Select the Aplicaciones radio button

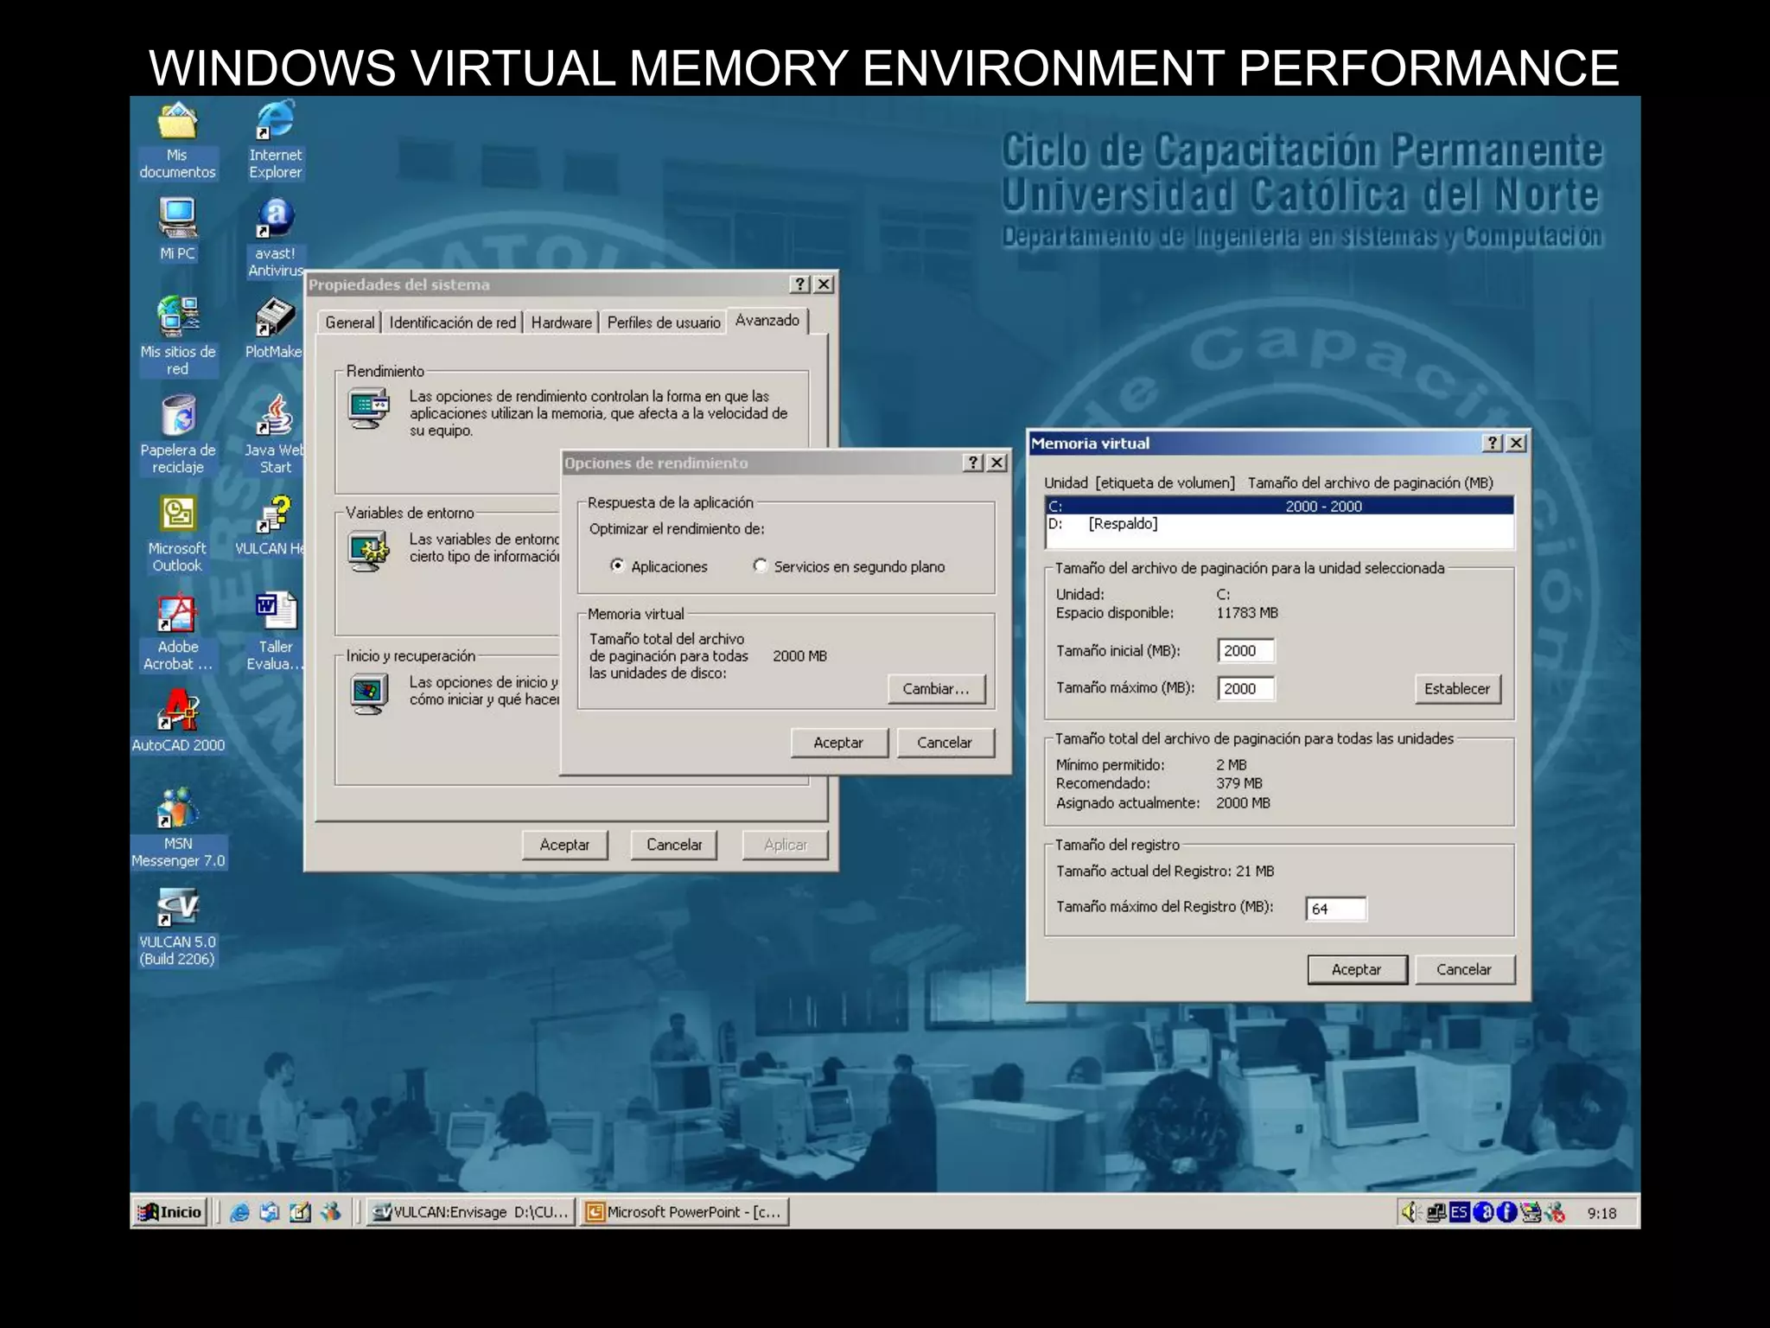[x=618, y=565]
